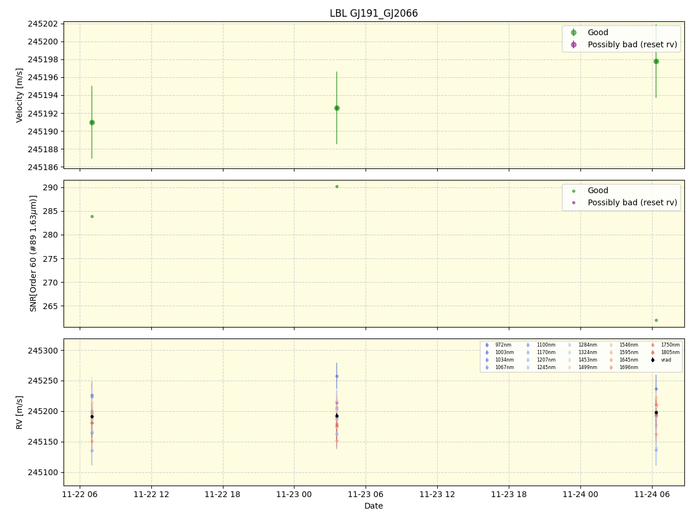The height and width of the screenshot is (519, 693).
Task: Click the 11-23 12 date tick label
Action: (437, 494)
